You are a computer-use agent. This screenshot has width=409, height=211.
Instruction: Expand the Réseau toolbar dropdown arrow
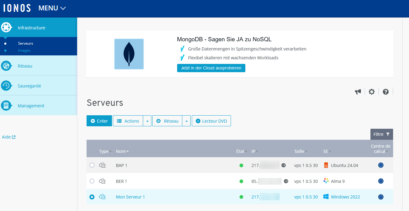(x=187, y=121)
